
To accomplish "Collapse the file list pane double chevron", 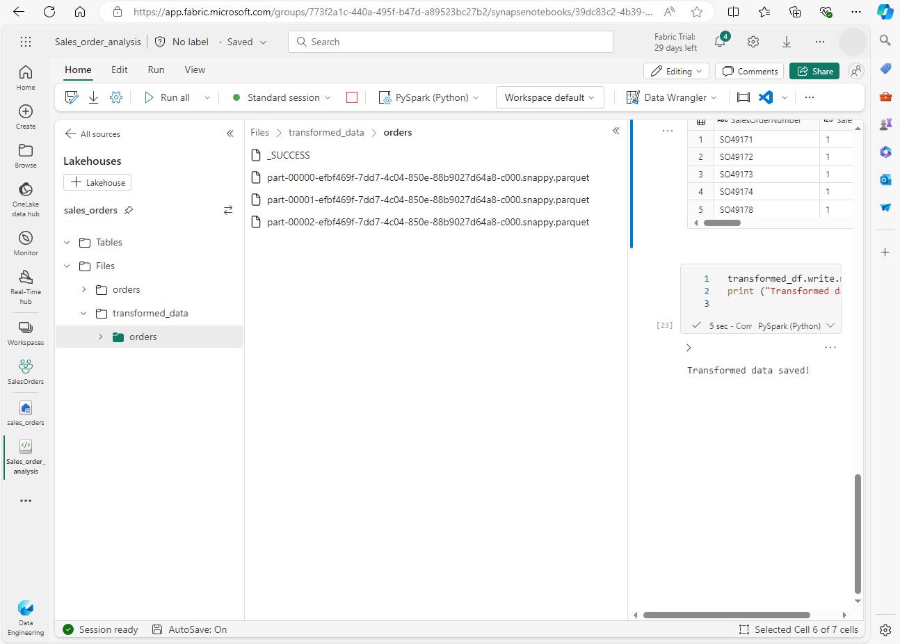I will pos(616,131).
